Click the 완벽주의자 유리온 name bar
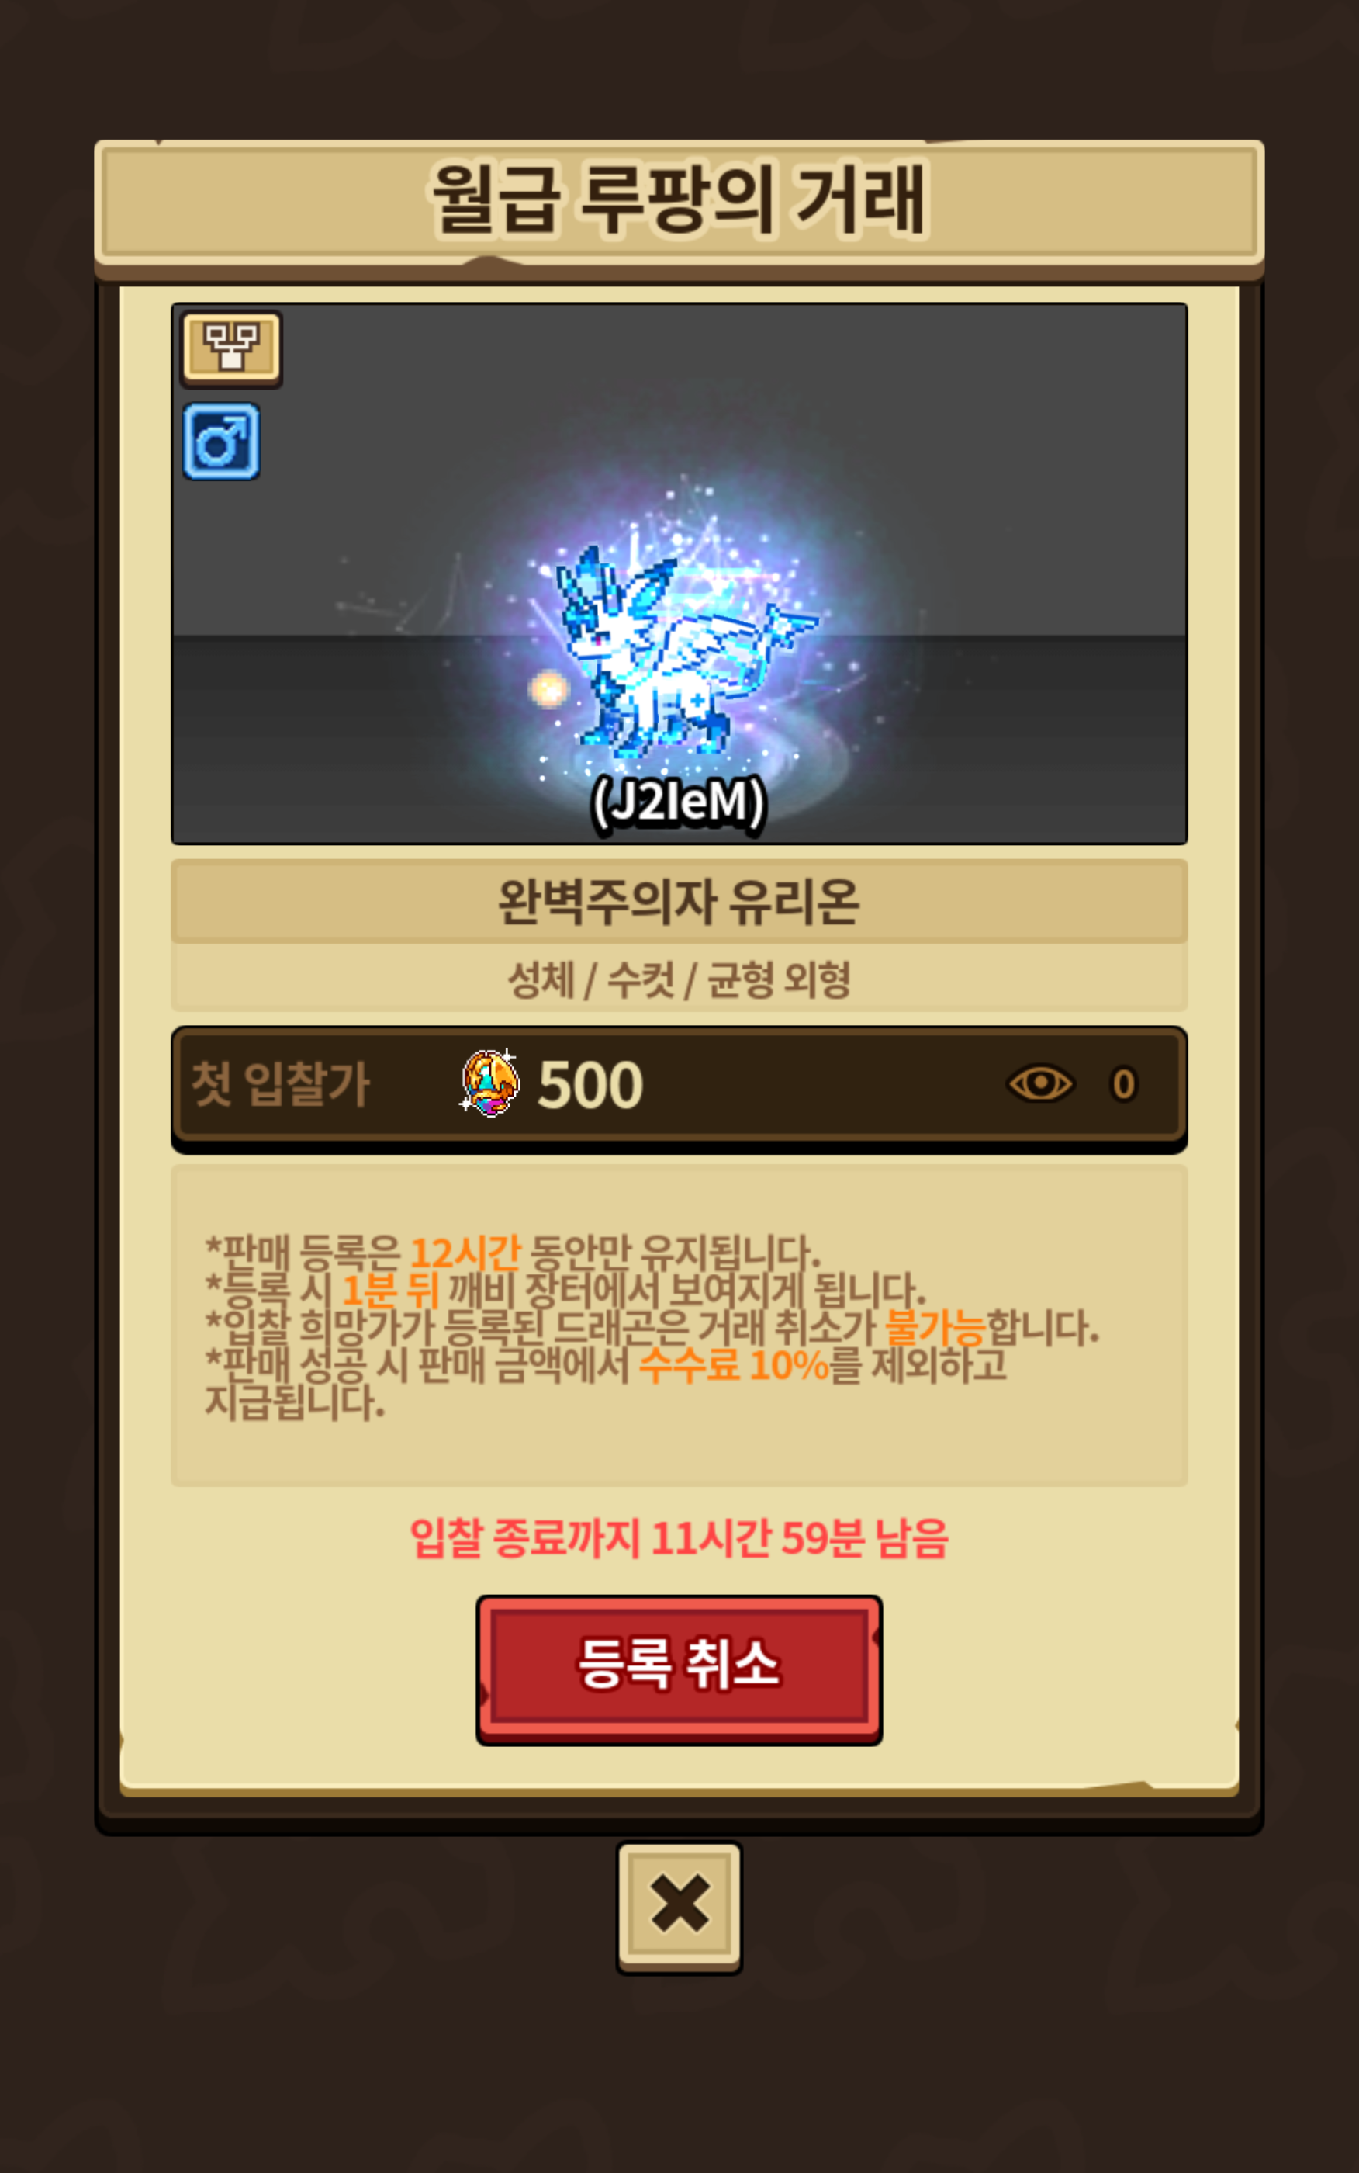 (x=679, y=901)
